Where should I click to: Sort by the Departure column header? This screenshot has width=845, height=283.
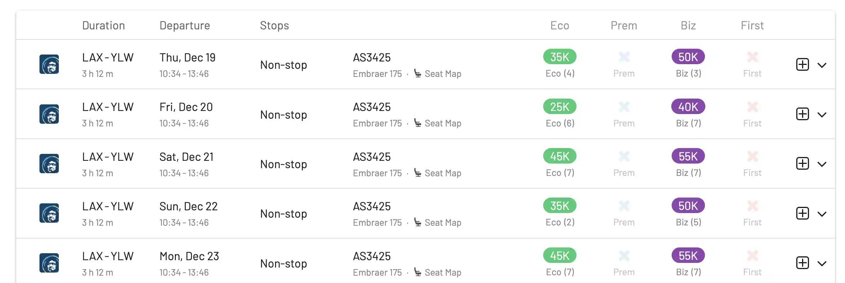185,26
